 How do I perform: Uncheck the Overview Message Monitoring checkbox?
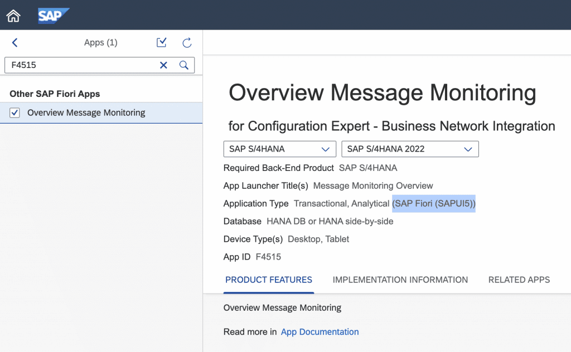point(14,112)
